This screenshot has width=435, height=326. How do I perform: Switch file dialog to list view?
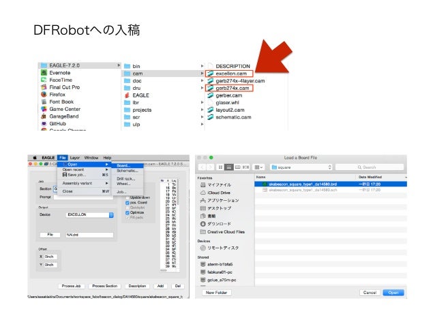point(229,167)
